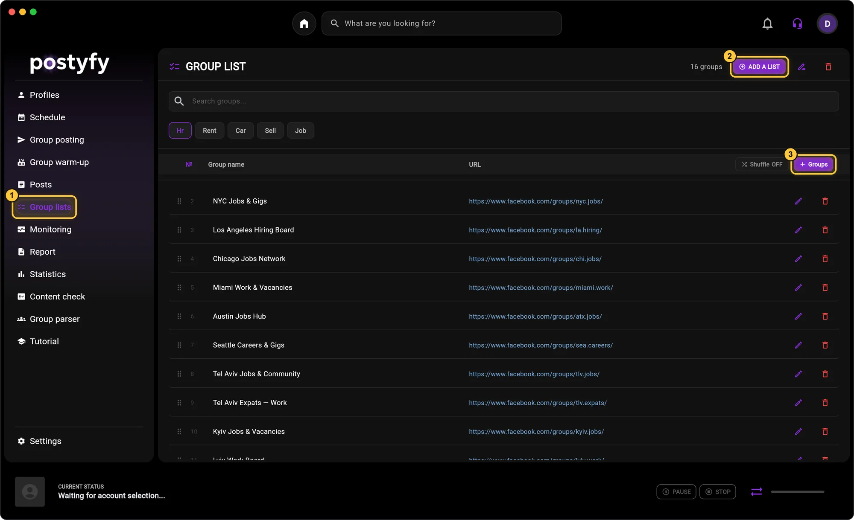Delete the Seattle Careers & Gigs row
The width and height of the screenshot is (854, 520).
tap(825, 345)
